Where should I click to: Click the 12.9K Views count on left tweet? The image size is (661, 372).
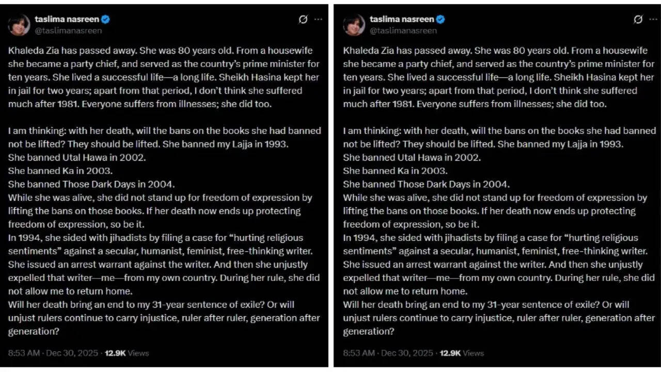point(127,353)
